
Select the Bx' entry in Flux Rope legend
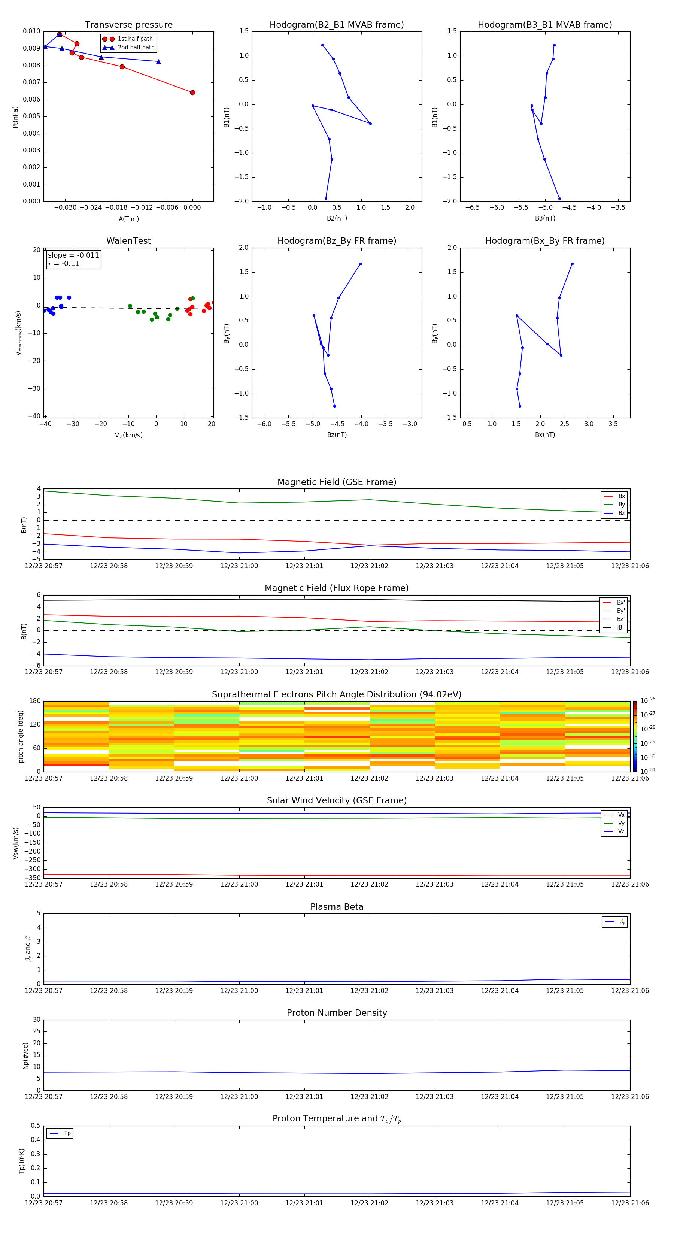point(614,603)
